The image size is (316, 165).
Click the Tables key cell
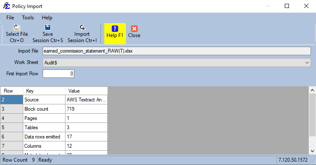click(44, 128)
